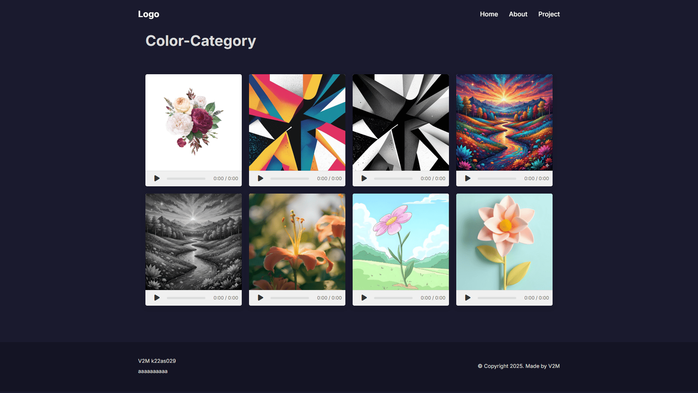Viewport: 698px width, 393px height.
Task: Play audio under the colorful sunset landscape
Action: click(x=468, y=178)
